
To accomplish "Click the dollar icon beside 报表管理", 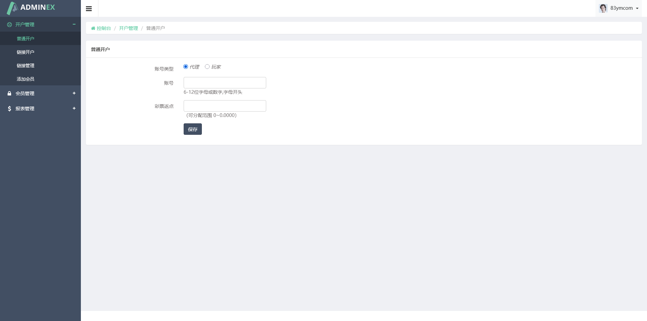I will [9, 109].
